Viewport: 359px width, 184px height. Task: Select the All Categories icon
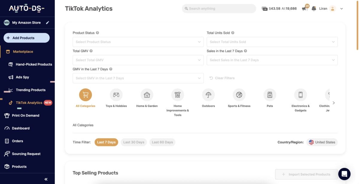(x=85, y=94)
